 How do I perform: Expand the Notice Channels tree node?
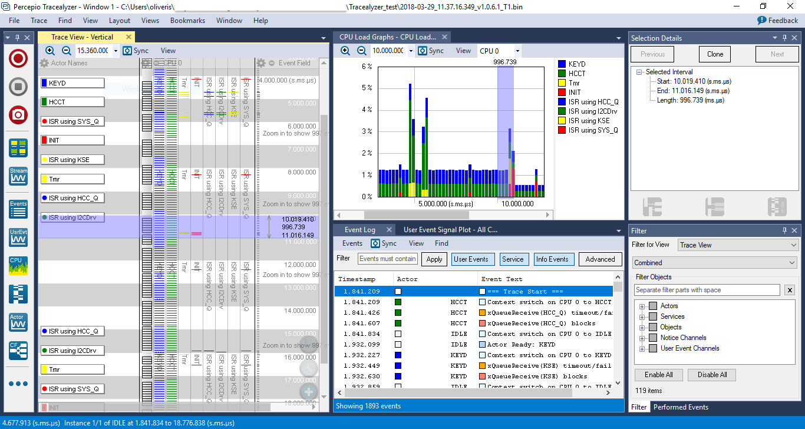642,338
